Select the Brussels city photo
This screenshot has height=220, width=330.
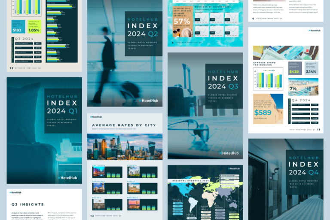134,205
